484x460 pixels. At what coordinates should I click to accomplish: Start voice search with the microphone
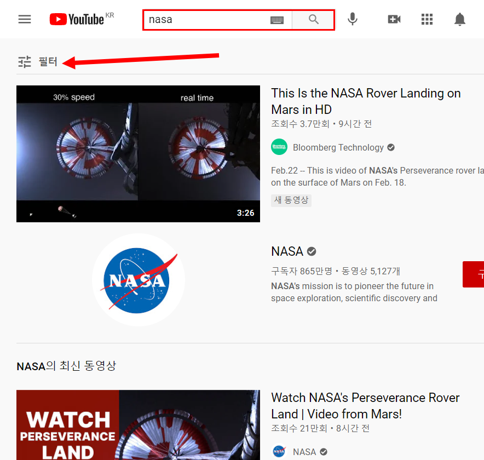[352, 19]
